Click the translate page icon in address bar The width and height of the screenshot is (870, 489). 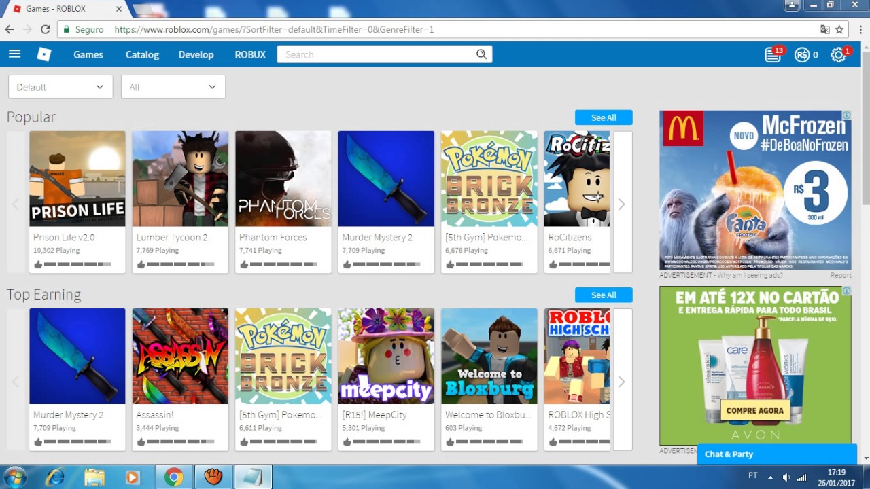pos(825,29)
